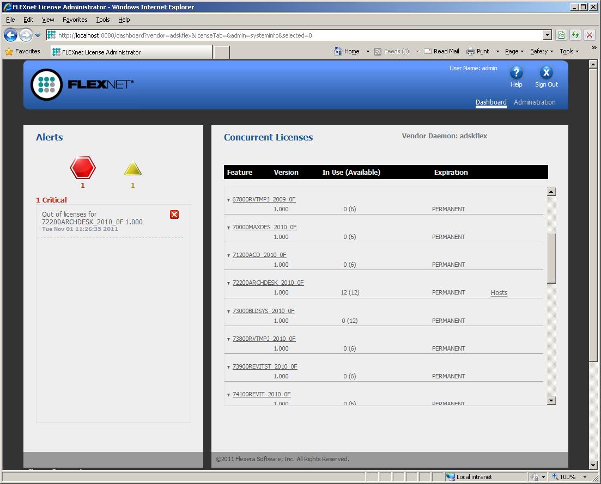
Task: Open the 71200ACD_2010_0F feature link
Action: pos(259,255)
